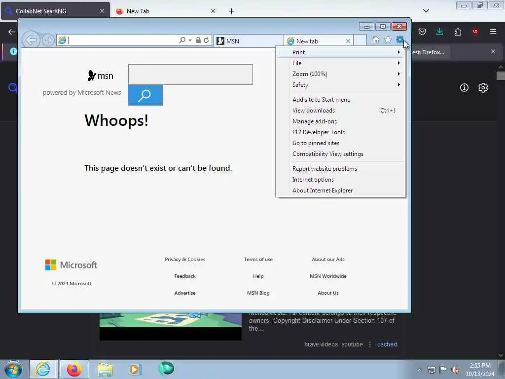This screenshot has width=505, height=379.
Task: Click Firefox icon in taskbar
Action: pos(74,369)
